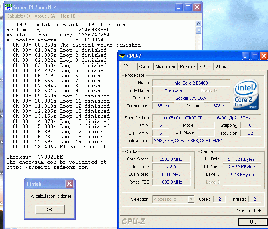Minimize the Super PI window
268x229 pixels.
tap(179, 7)
